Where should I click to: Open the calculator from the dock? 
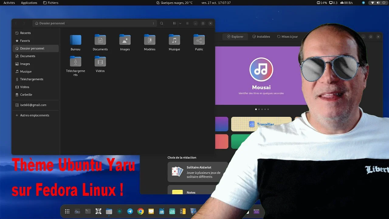click(183, 211)
